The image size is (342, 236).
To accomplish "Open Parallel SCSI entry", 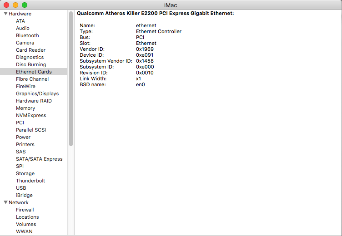I will click(x=31, y=130).
